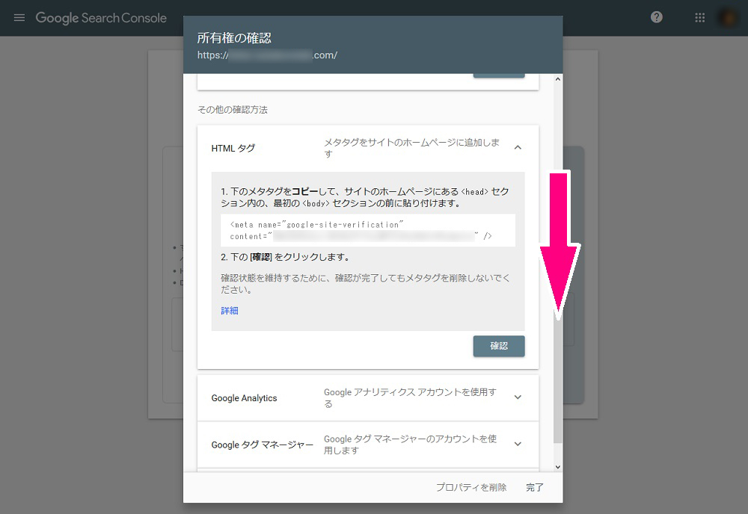The image size is (748, 514).
Task: Click the 完了 button
Action: pos(535,487)
